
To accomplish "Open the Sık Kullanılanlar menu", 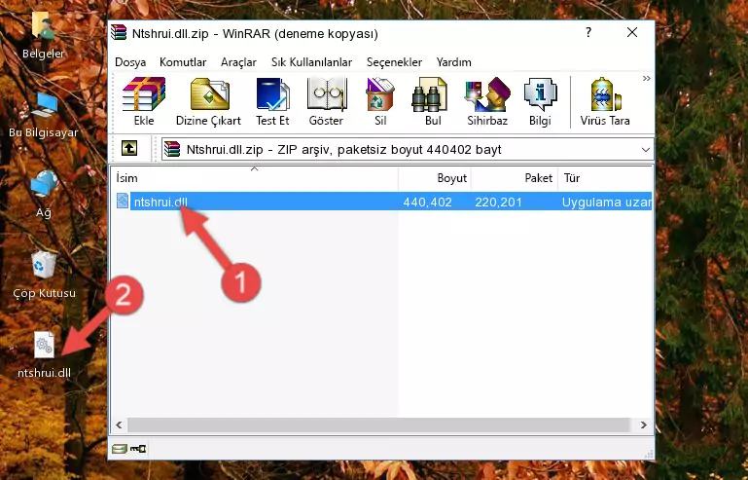I will [x=311, y=62].
